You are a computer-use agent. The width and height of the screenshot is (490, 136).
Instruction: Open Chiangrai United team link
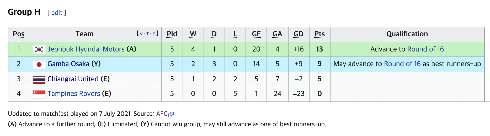click(x=73, y=79)
